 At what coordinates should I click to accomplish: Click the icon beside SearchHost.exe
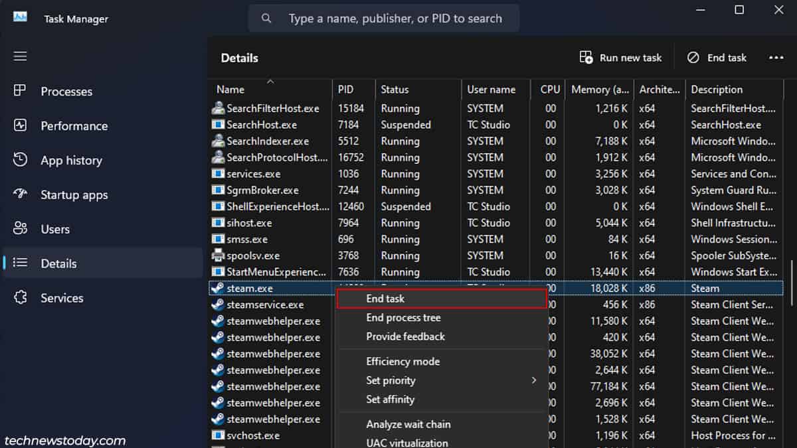(x=218, y=125)
